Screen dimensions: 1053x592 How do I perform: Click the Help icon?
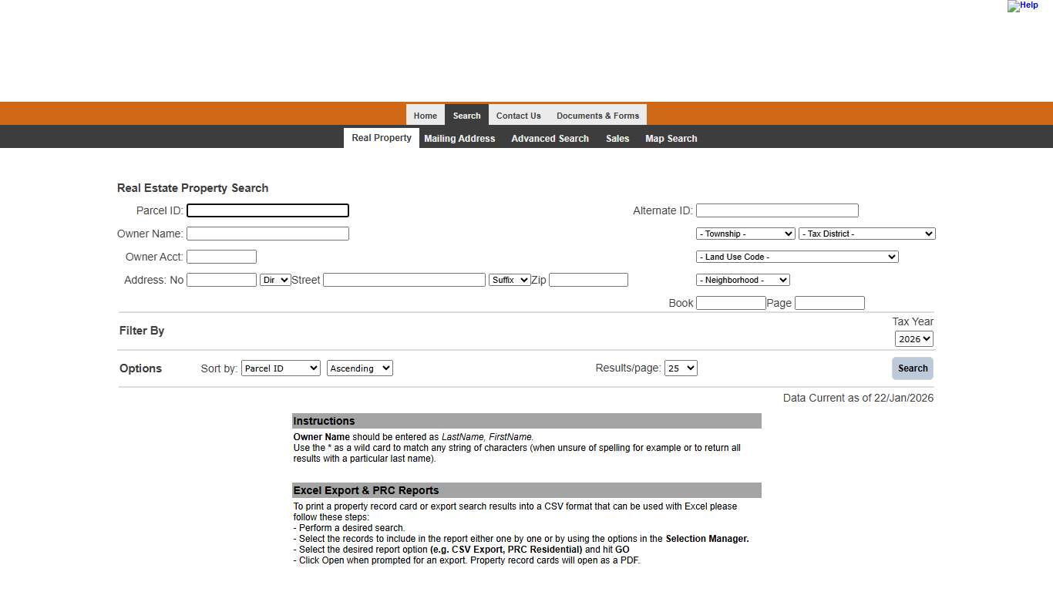[1023, 6]
